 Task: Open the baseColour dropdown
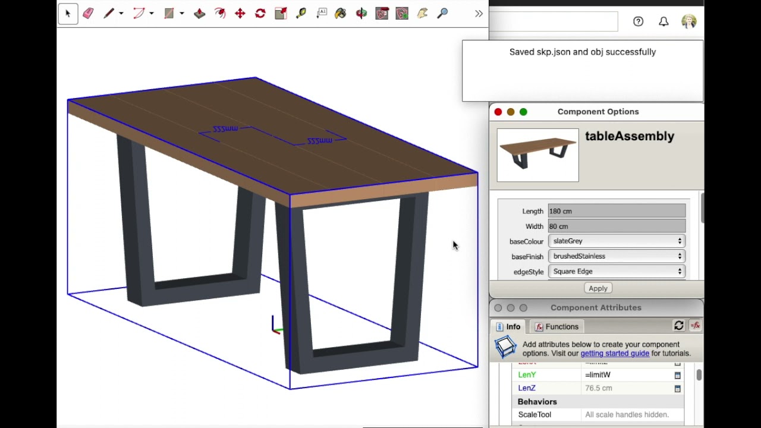tap(617, 241)
